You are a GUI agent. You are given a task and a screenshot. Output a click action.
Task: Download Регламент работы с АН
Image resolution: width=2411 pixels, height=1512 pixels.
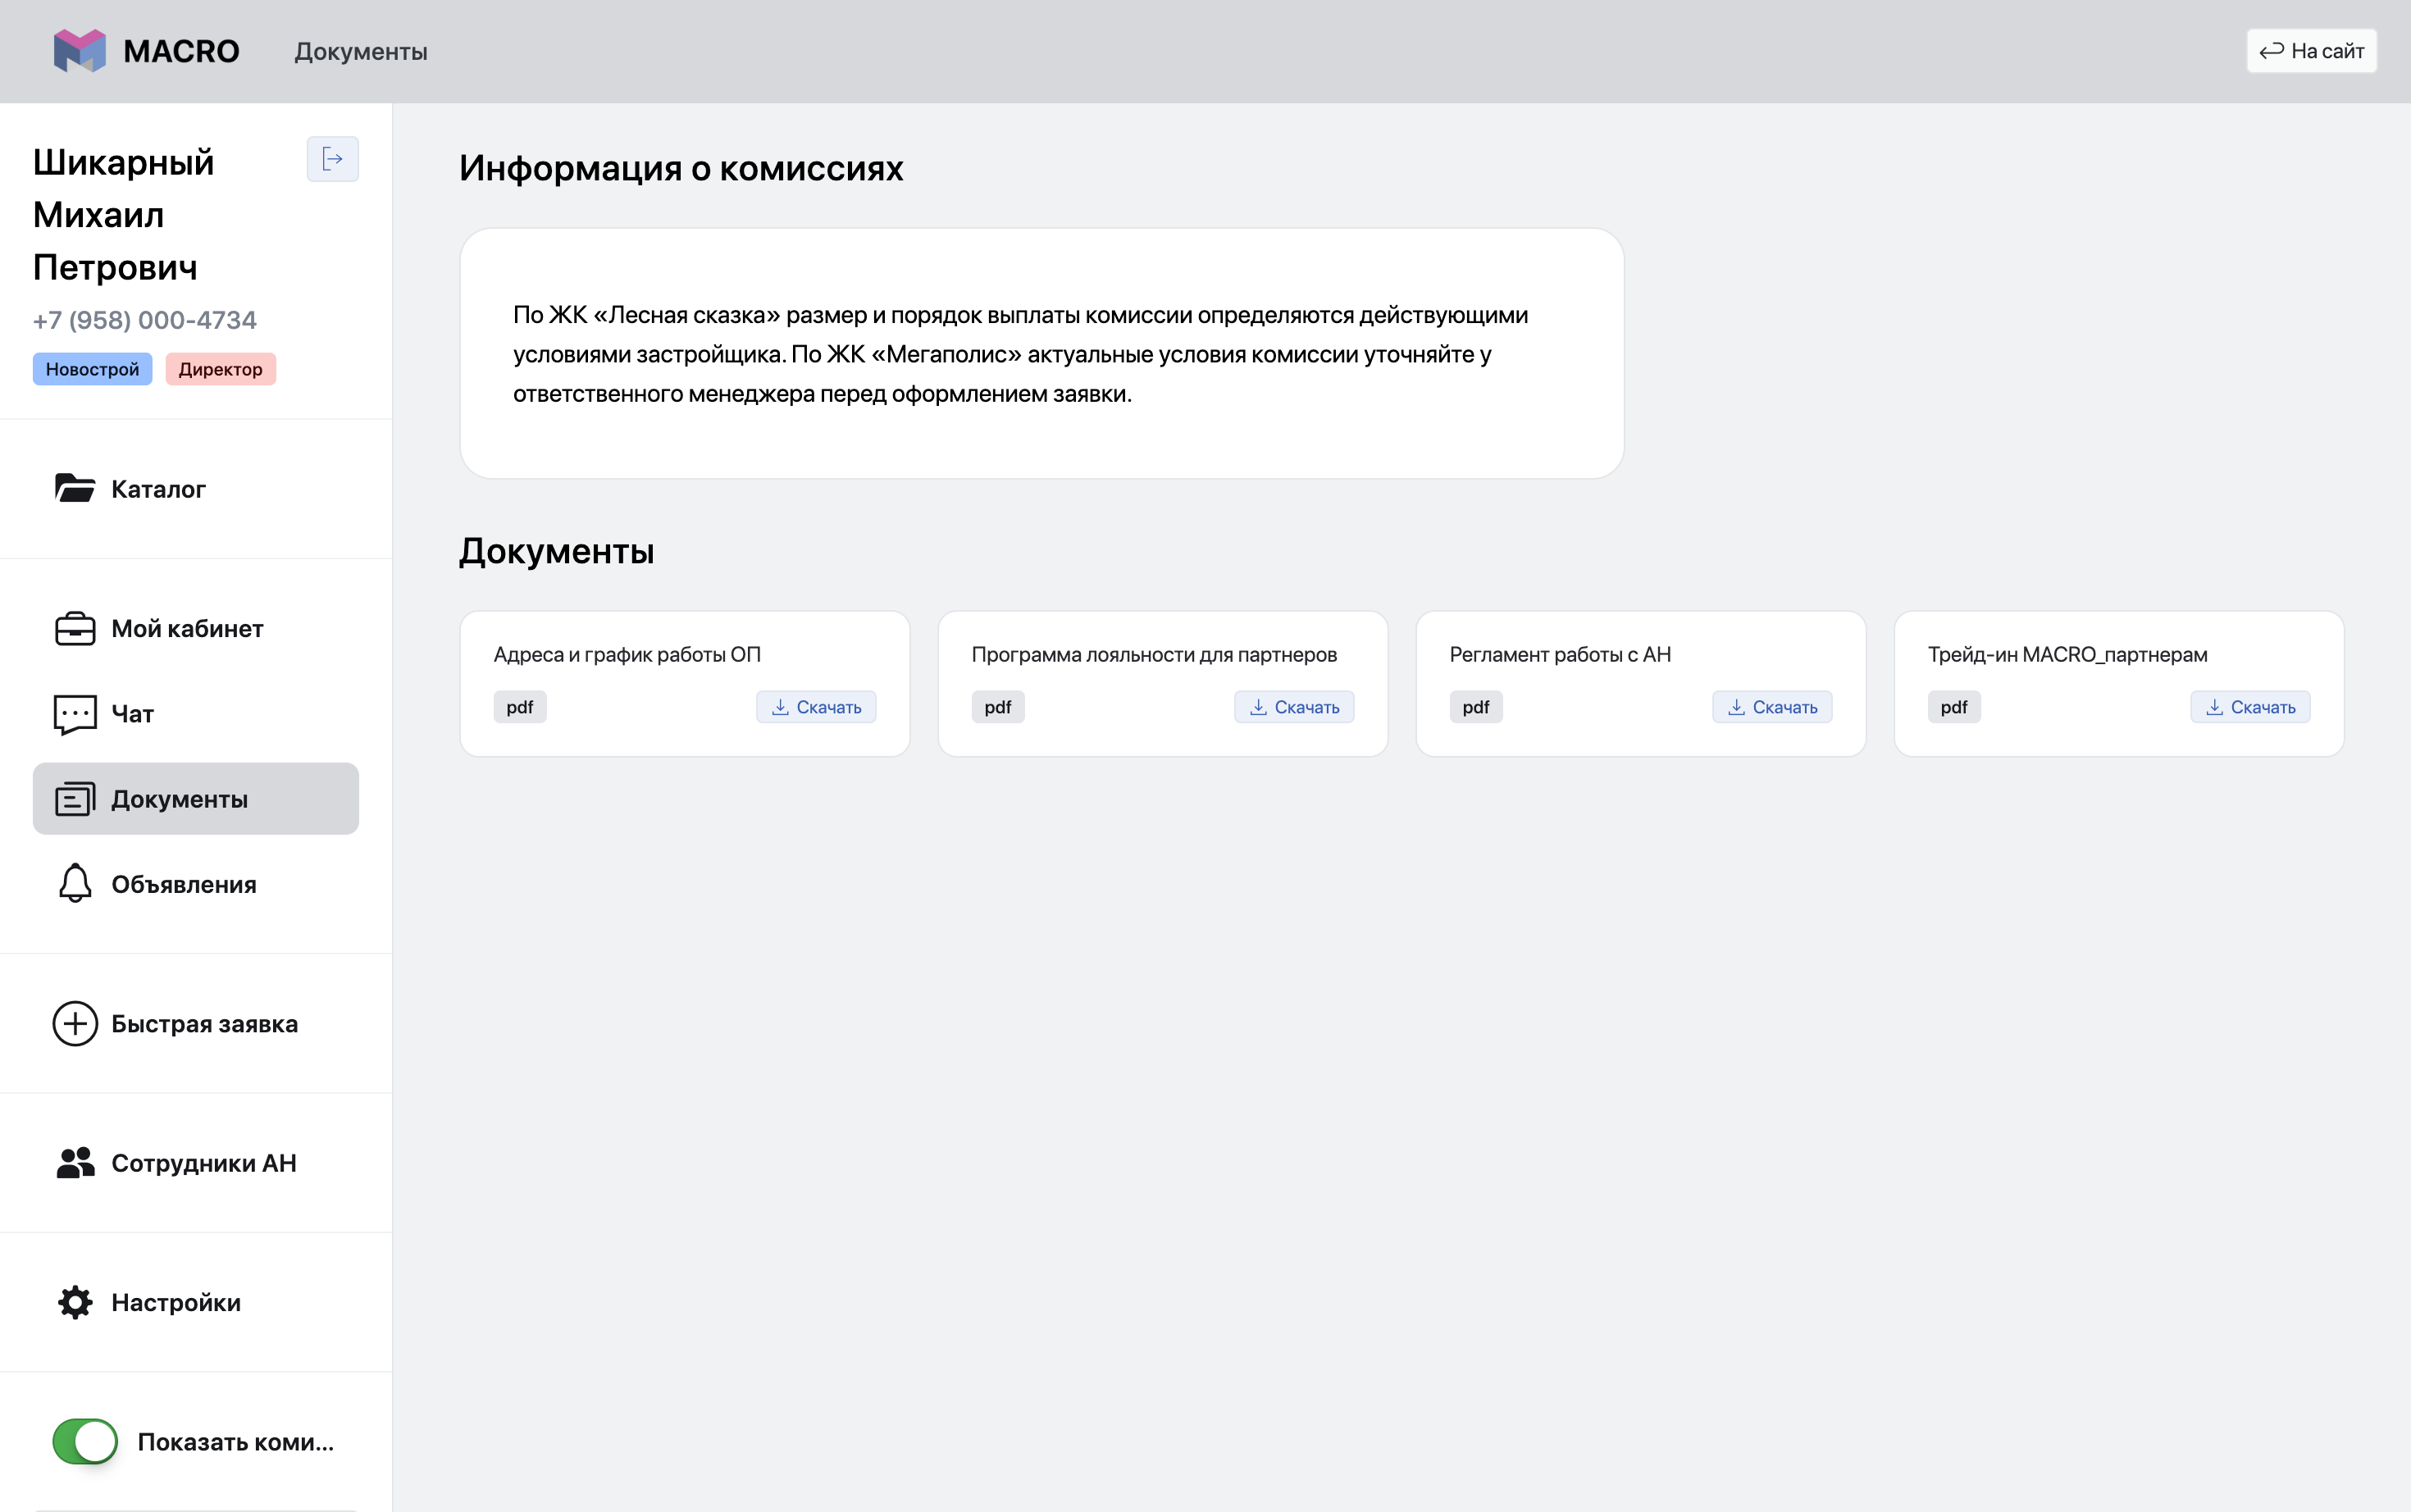pyautogui.click(x=1772, y=707)
